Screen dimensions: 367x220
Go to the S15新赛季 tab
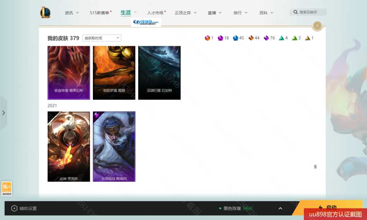(x=99, y=13)
